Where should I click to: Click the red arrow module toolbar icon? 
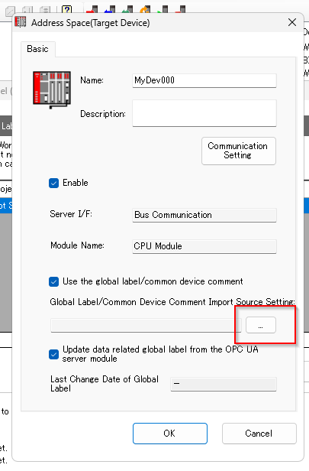click(92, 9)
